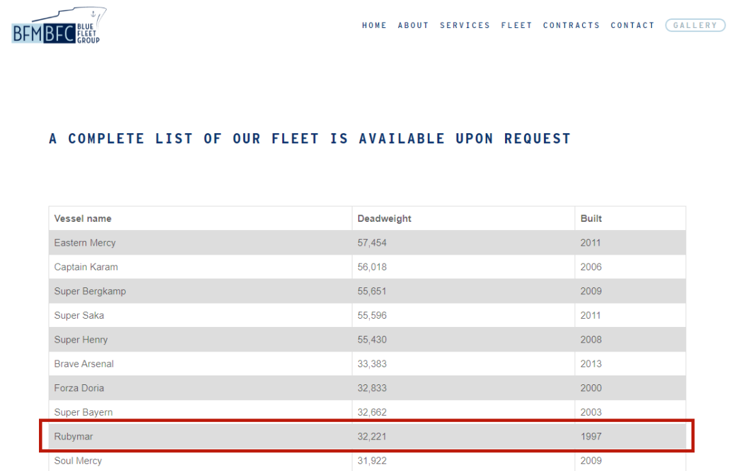Click the deadweight value 31,922
Viewport: 738px width, 471px height.
coord(372,461)
